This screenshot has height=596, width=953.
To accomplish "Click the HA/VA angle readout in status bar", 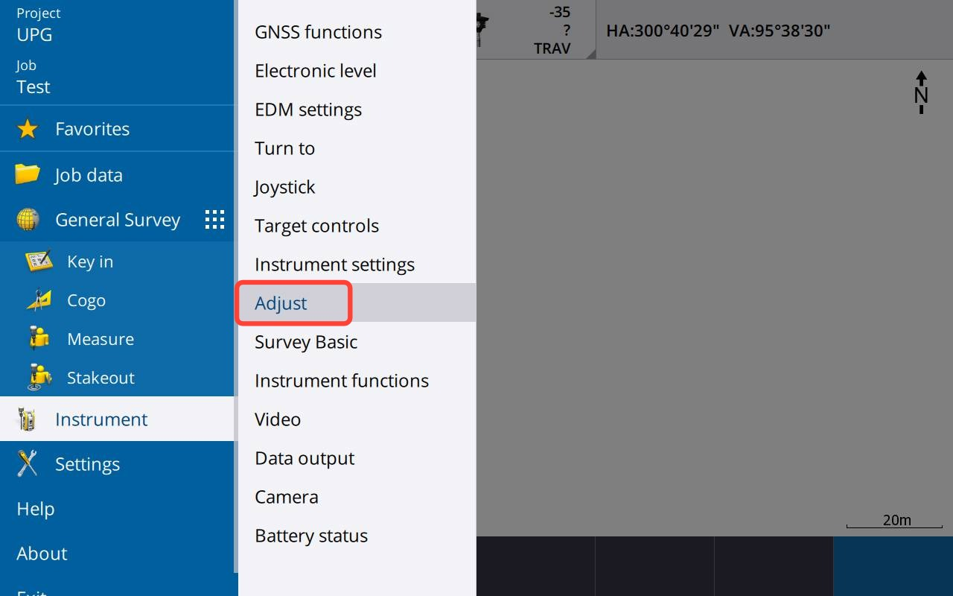I will pos(718,31).
